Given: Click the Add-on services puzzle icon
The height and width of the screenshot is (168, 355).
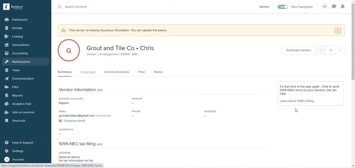Looking at the screenshot, I should click(7, 112).
